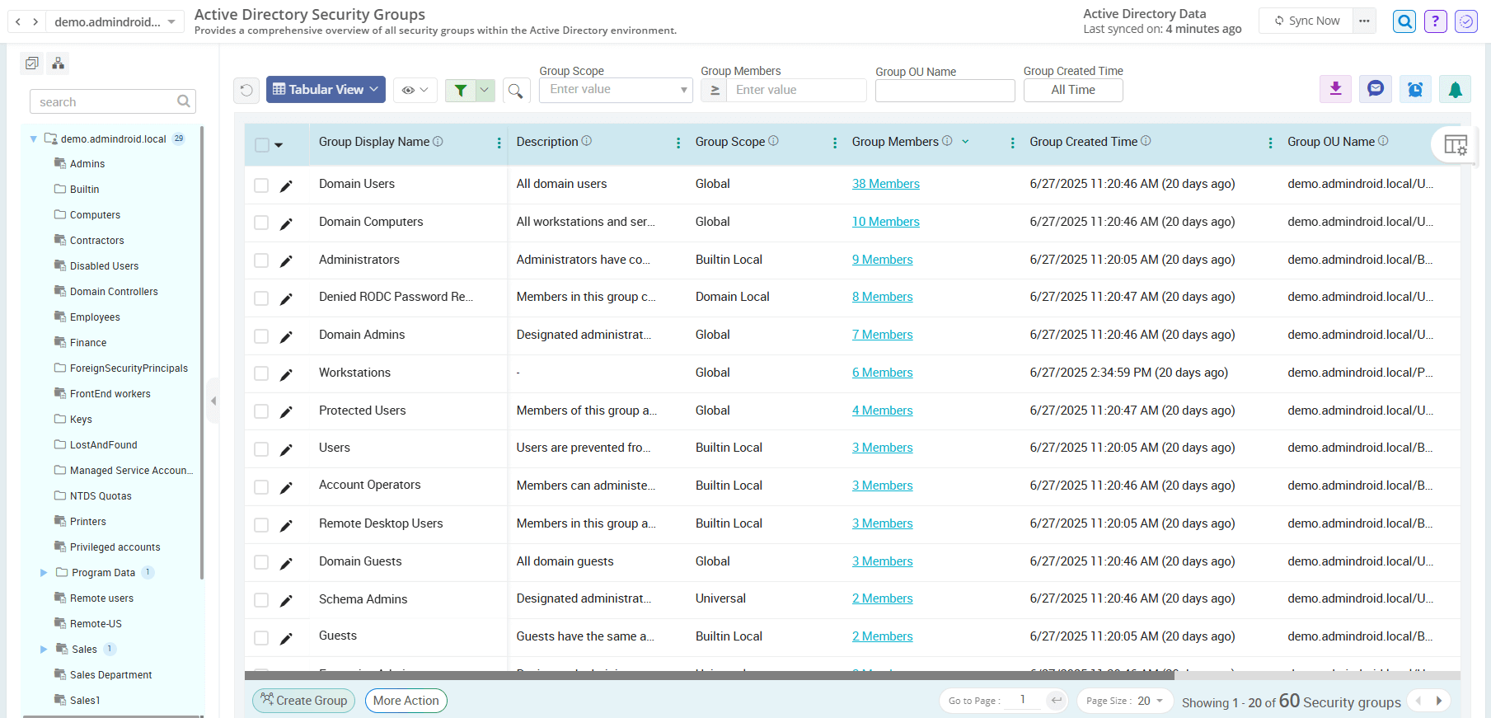Select the Admins OU in tree
The image size is (1491, 718).
(x=87, y=164)
